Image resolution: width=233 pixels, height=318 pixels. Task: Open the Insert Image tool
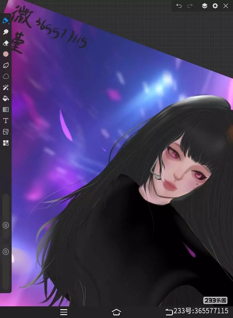point(6,132)
